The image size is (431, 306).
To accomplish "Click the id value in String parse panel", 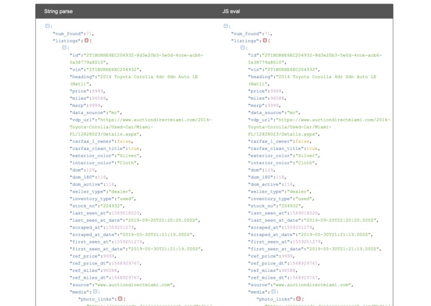I will coord(136,59).
